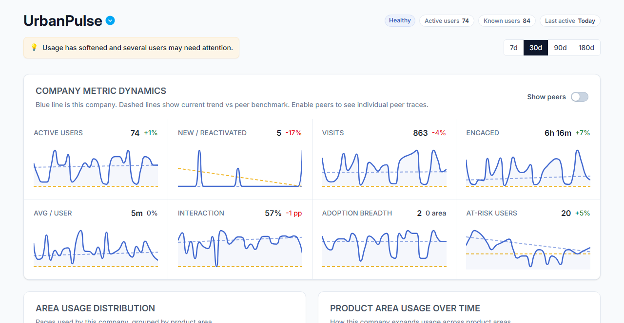This screenshot has width=624, height=323.
Task: Click the 0 area adoption breadth change
Action: point(436,213)
